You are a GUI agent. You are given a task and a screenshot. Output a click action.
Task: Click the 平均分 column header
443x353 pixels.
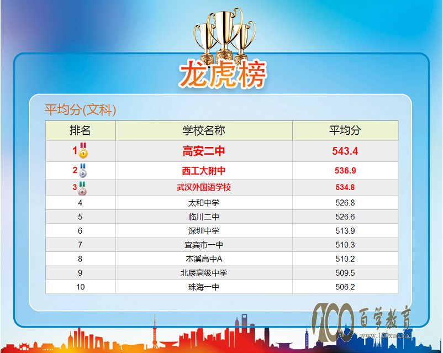coord(345,130)
